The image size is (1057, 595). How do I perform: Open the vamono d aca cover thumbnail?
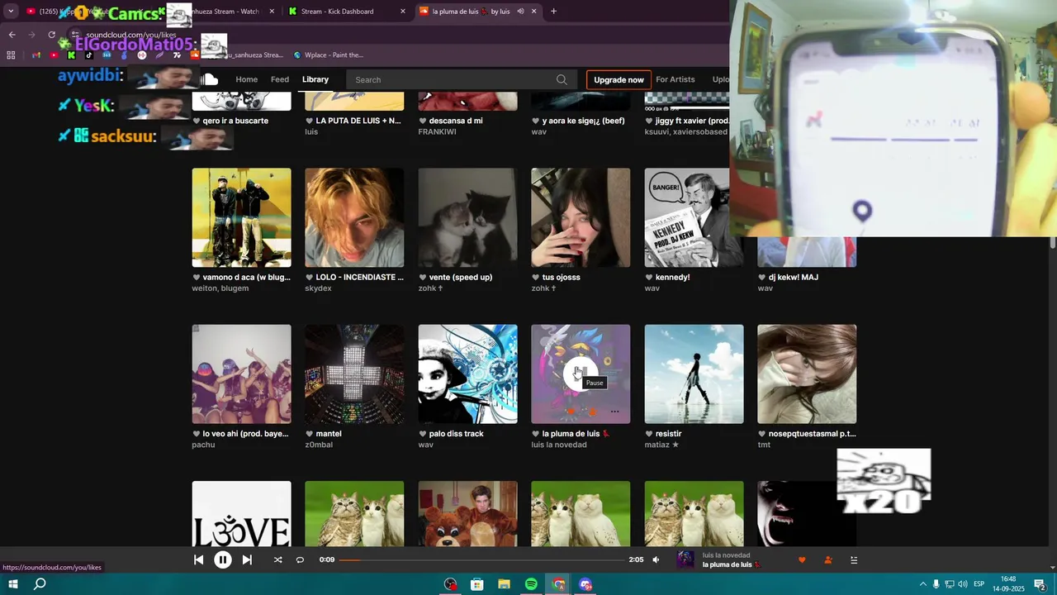click(241, 217)
